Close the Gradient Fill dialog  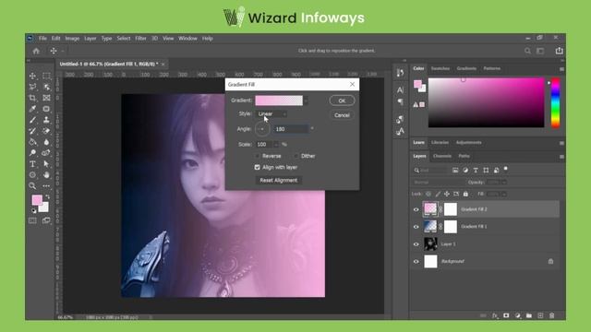click(x=352, y=84)
